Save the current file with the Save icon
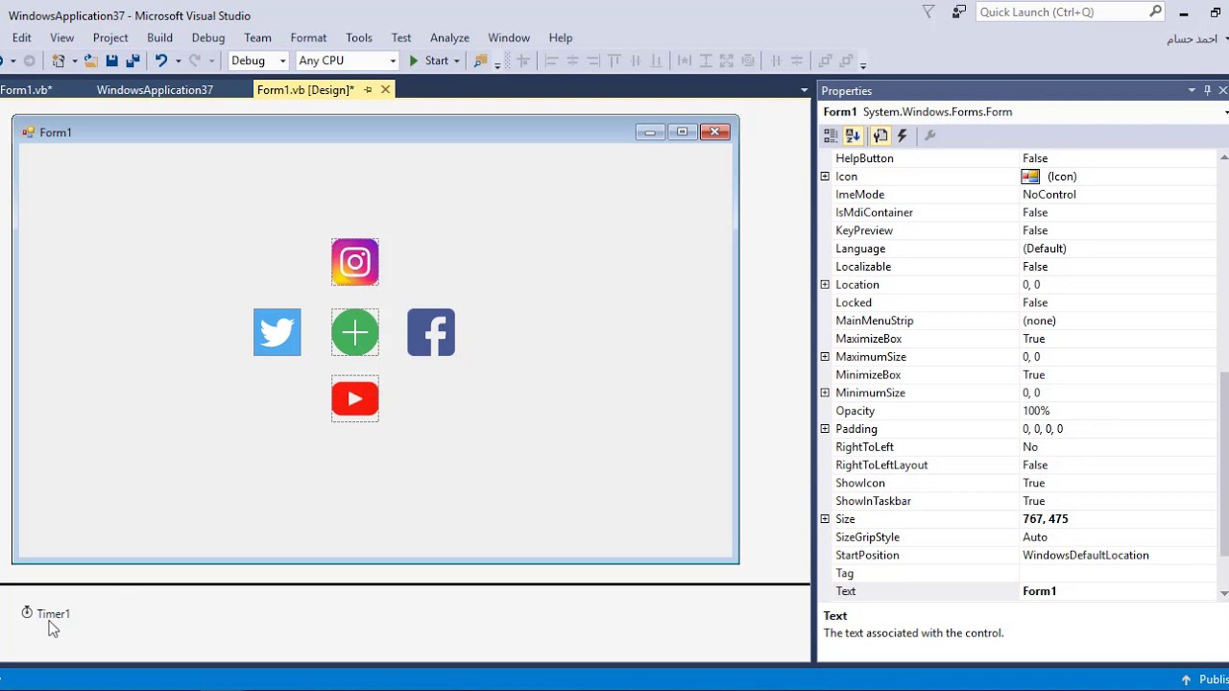The height and width of the screenshot is (691, 1229). [111, 60]
